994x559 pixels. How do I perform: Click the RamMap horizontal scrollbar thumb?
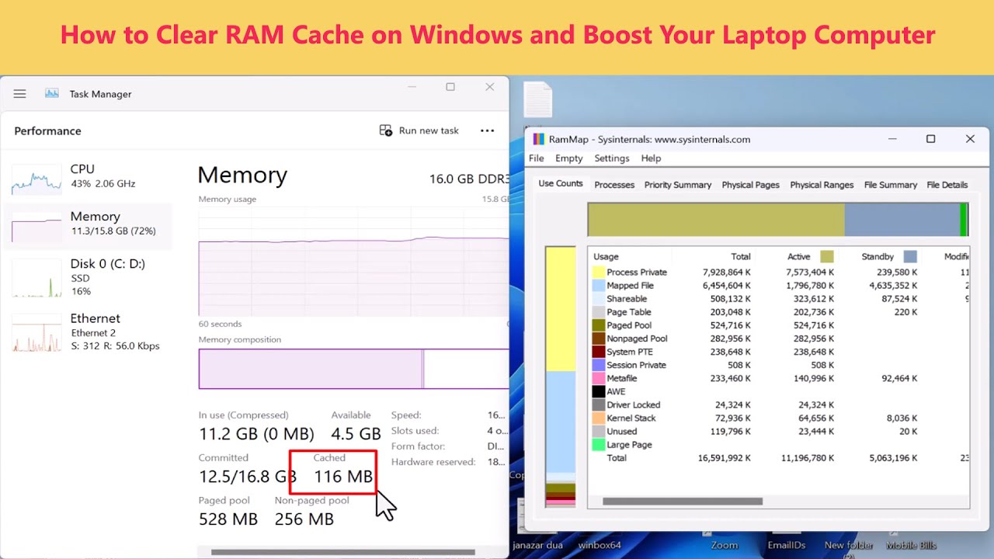683,502
